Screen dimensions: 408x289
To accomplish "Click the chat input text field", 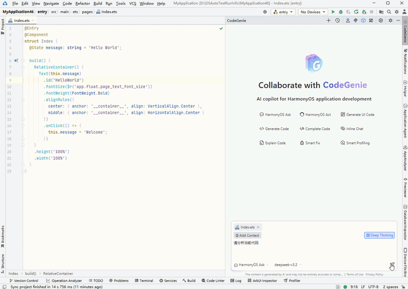I will pos(306,249).
